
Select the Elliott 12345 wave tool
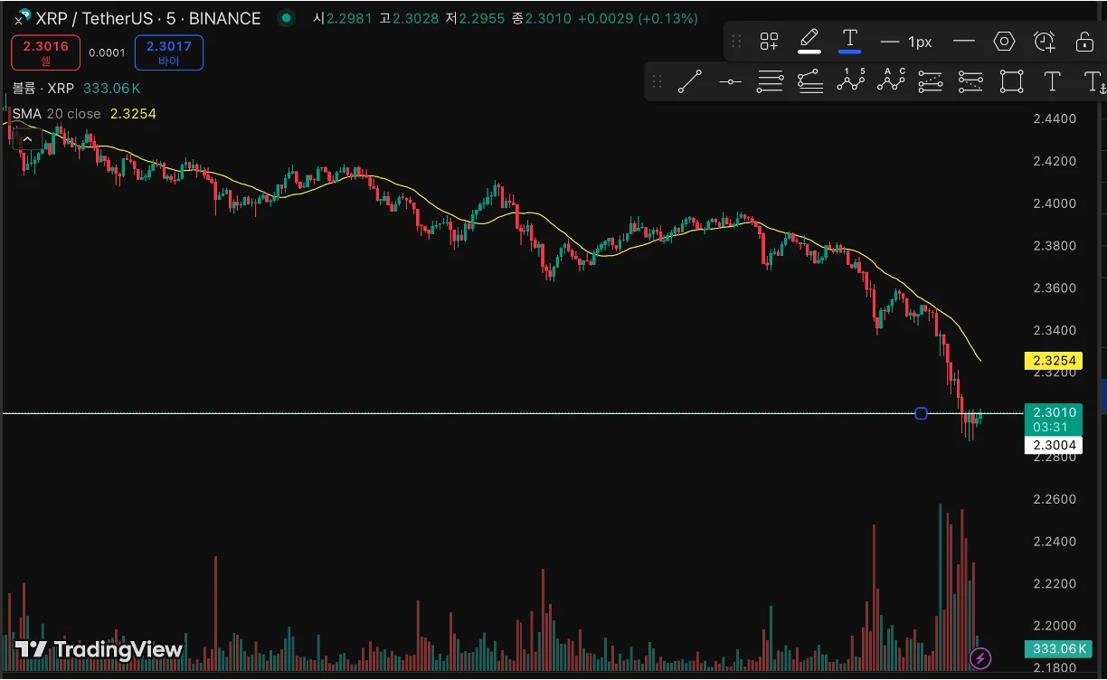pyautogui.click(x=850, y=80)
